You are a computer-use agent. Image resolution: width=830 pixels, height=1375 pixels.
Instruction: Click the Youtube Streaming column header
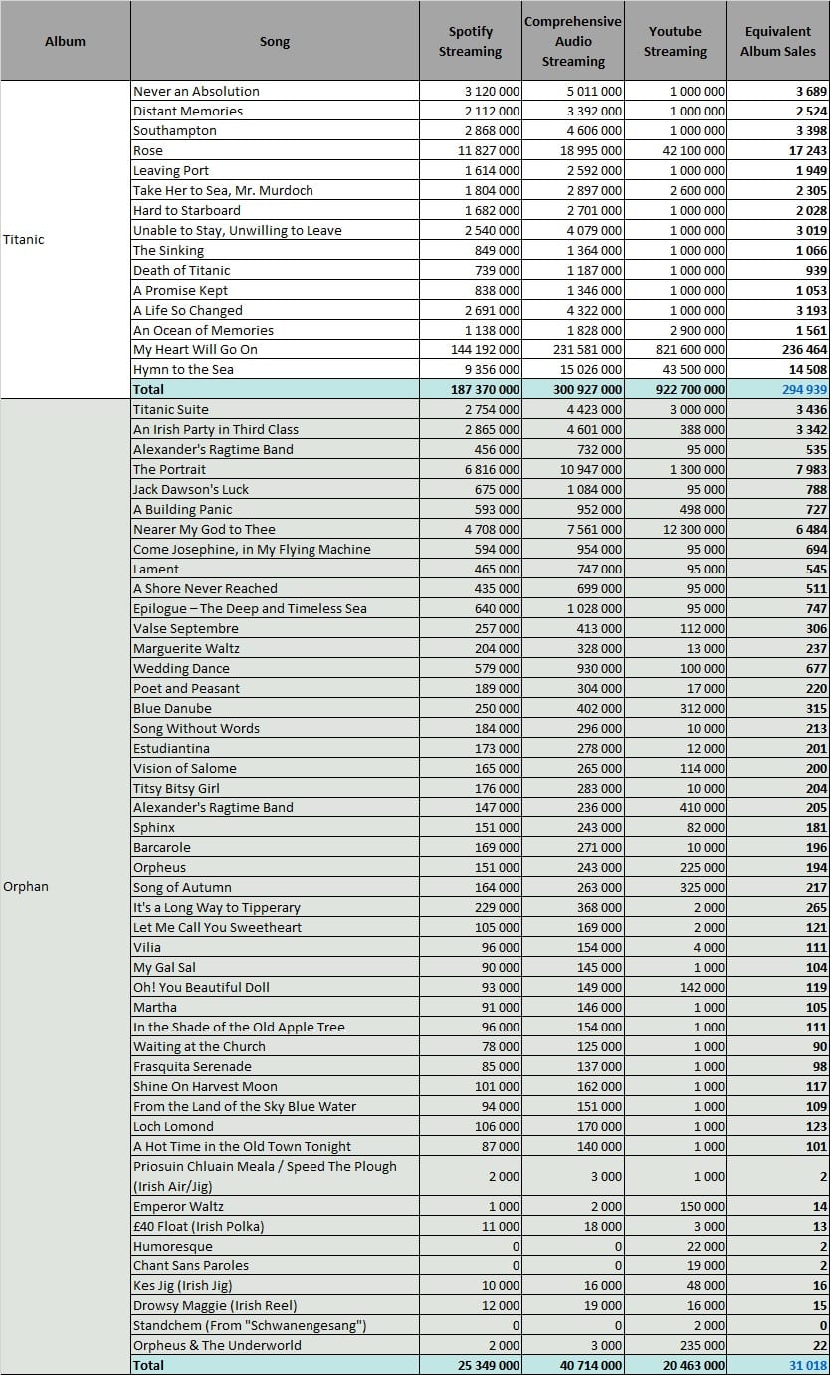(x=676, y=41)
